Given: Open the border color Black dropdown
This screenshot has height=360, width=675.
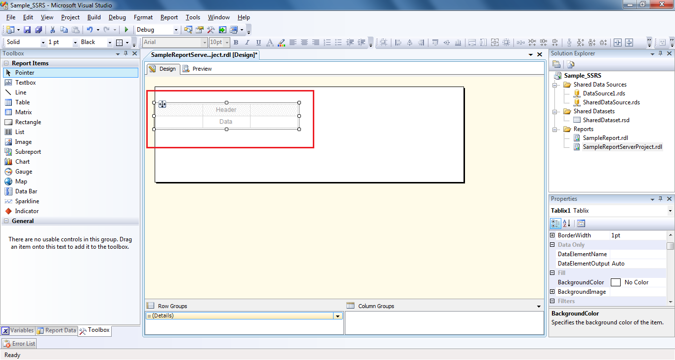Looking at the screenshot, I should click(x=110, y=43).
